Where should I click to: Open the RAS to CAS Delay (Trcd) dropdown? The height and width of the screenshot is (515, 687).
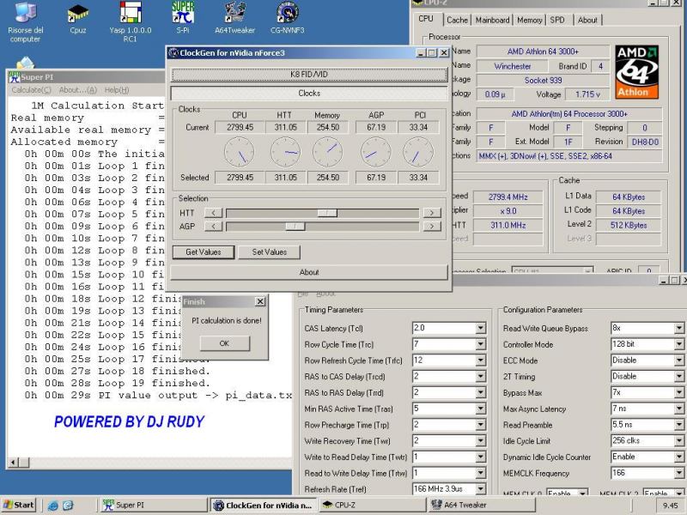coord(481,377)
